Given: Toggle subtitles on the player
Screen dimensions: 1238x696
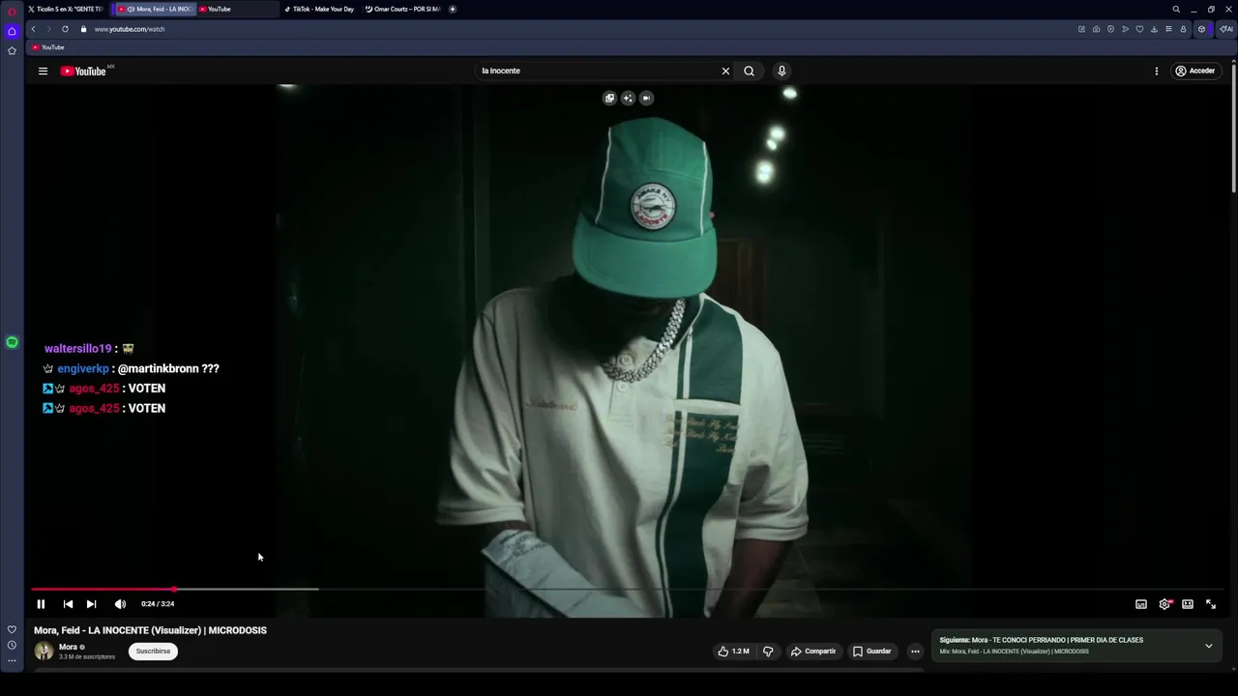Looking at the screenshot, I should click(x=1141, y=604).
